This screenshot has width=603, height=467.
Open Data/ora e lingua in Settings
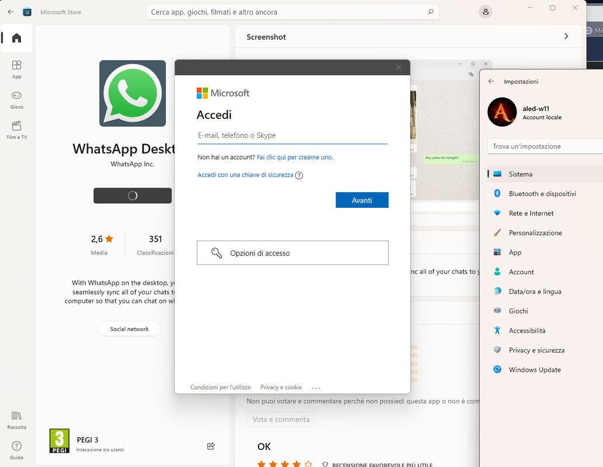545,291
